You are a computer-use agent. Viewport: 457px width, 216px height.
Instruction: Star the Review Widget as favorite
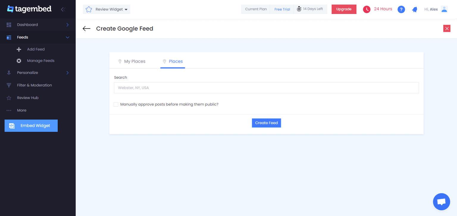tap(88, 9)
